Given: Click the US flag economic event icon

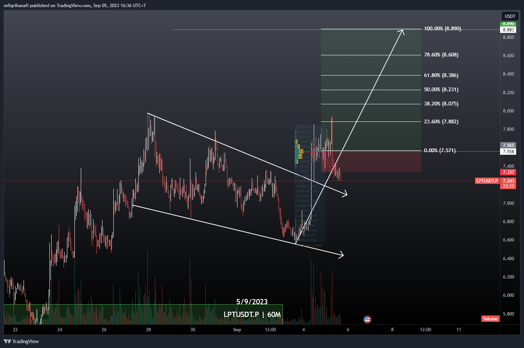Looking at the screenshot, I should [367, 319].
